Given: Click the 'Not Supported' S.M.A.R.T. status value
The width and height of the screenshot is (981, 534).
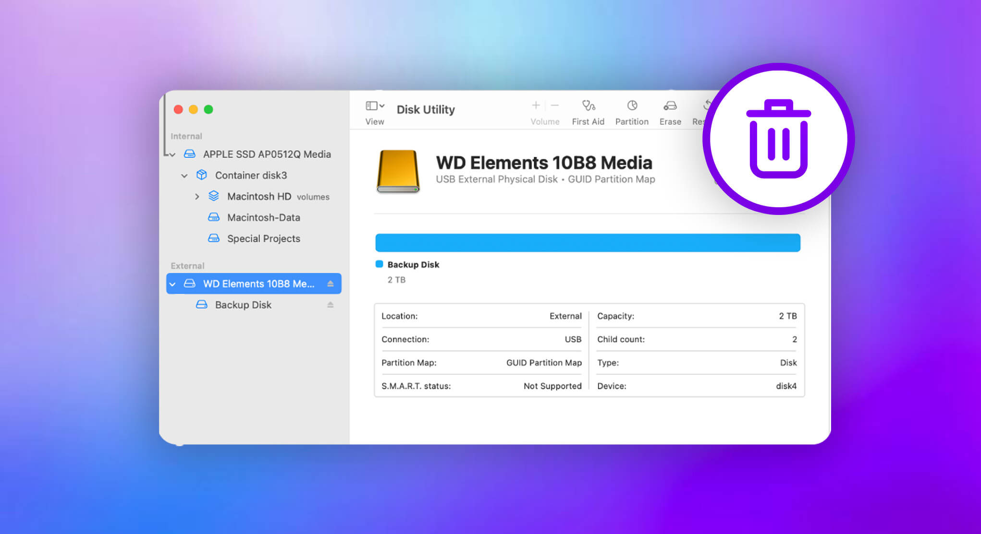Looking at the screenshot, I should coord(552,386).
